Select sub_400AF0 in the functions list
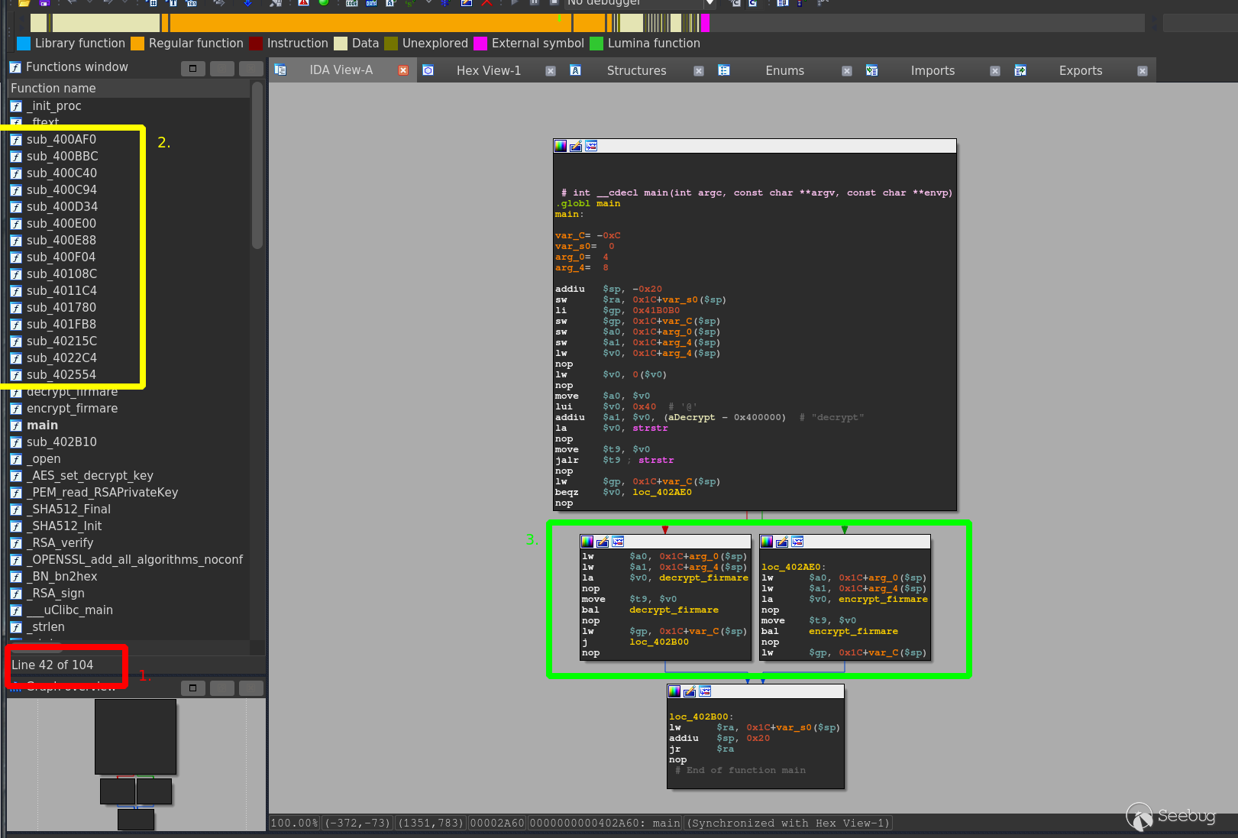 61,140
